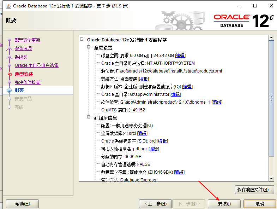
Task: Edit the 软件位置 dbhome_1 link
Action: pos(217,102)
